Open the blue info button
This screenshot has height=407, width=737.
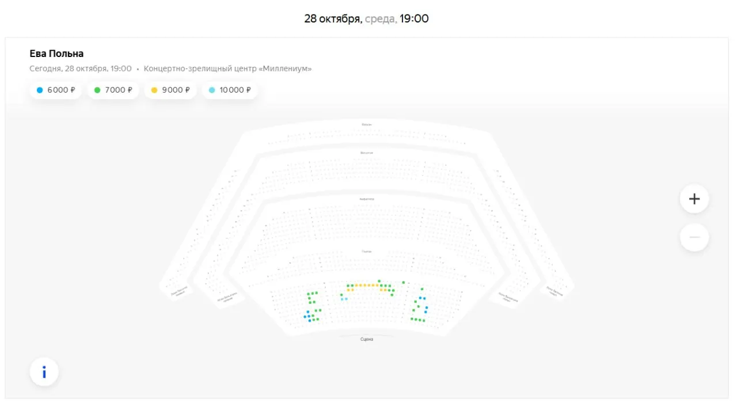click(44, 372)
